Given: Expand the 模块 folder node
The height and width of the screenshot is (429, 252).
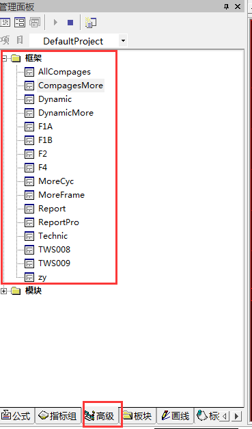Looking at the screenshot, I should click(x=4, y=291).
